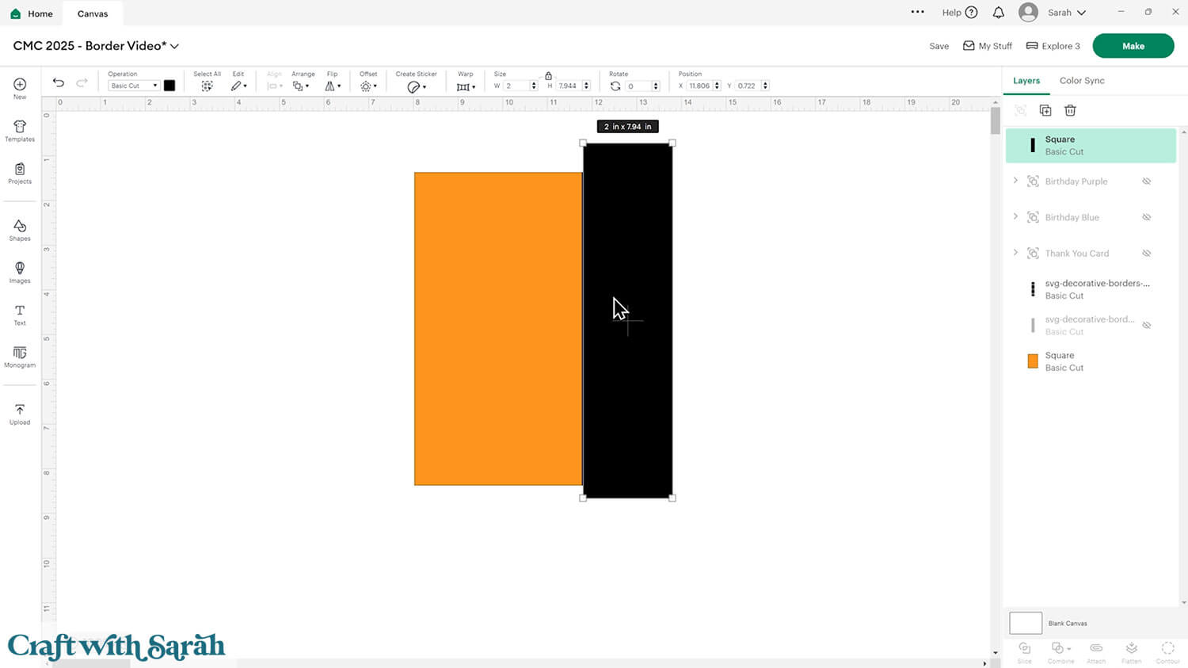This screenshot has width=1188, height=668.
Task: Unhide the Thank You Card layer
Action: (x=1146, y=254)
